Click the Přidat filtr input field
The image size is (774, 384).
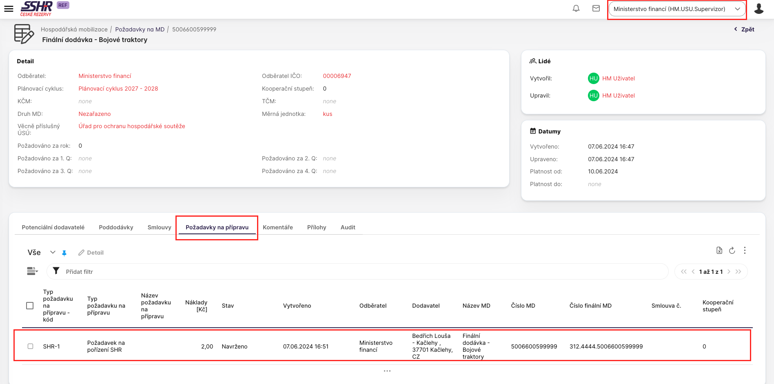(359, 272)
